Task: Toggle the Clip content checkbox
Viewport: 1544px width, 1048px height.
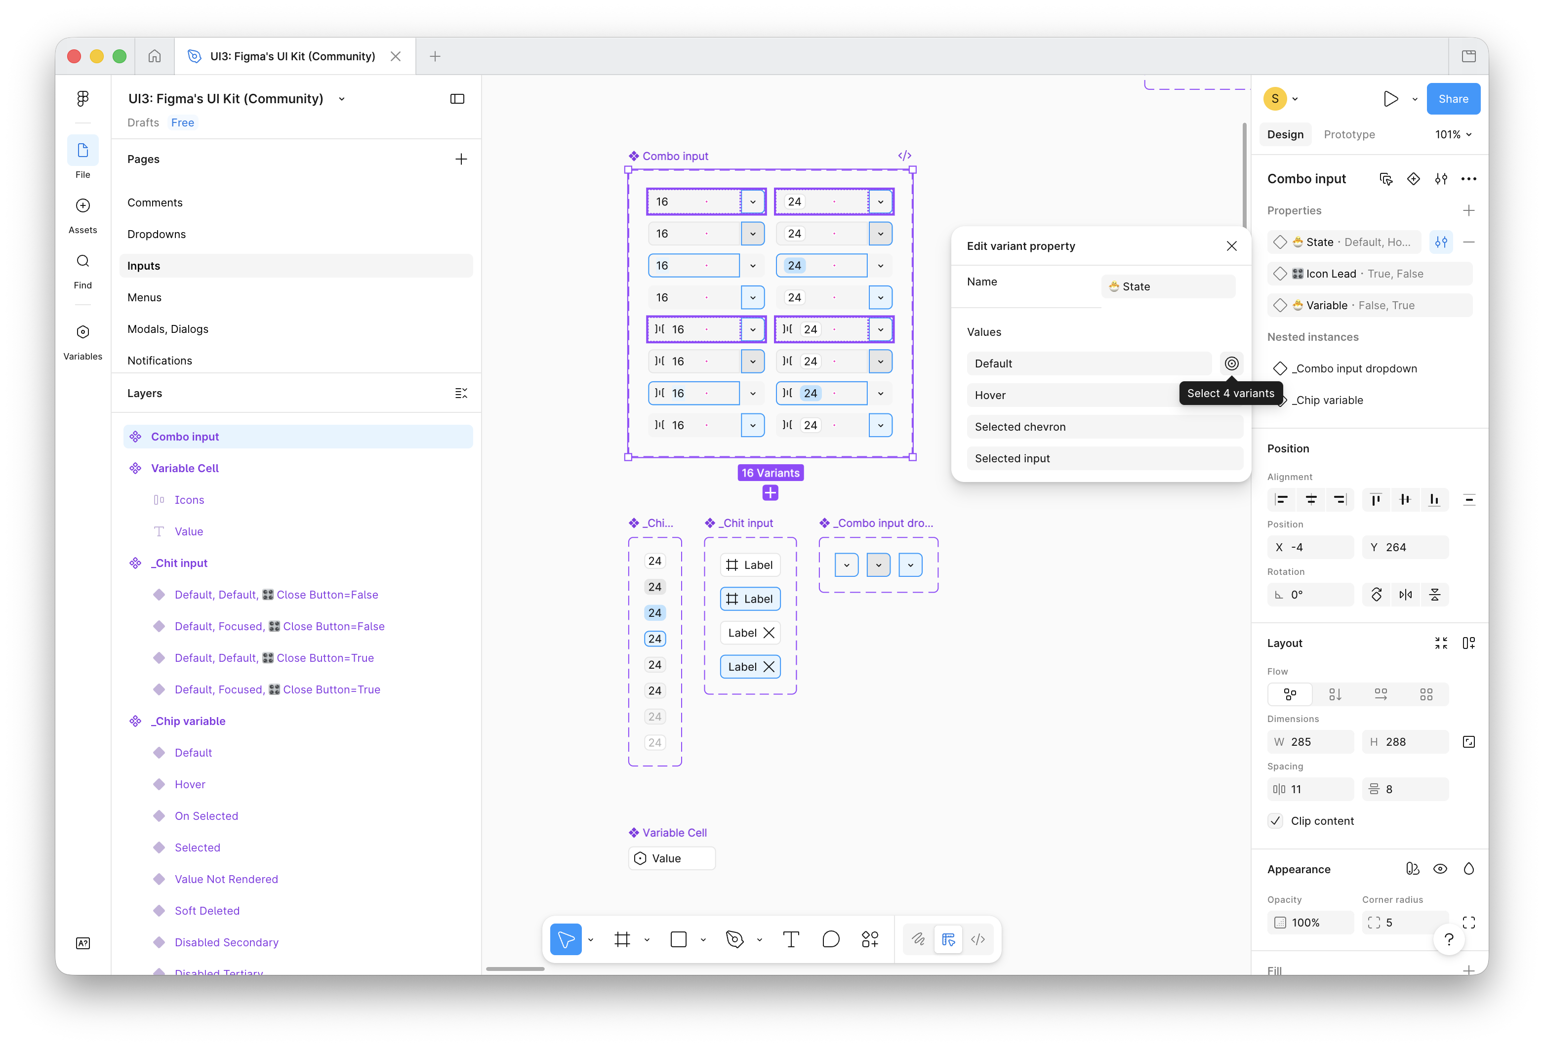Action: click(1275, 821)
